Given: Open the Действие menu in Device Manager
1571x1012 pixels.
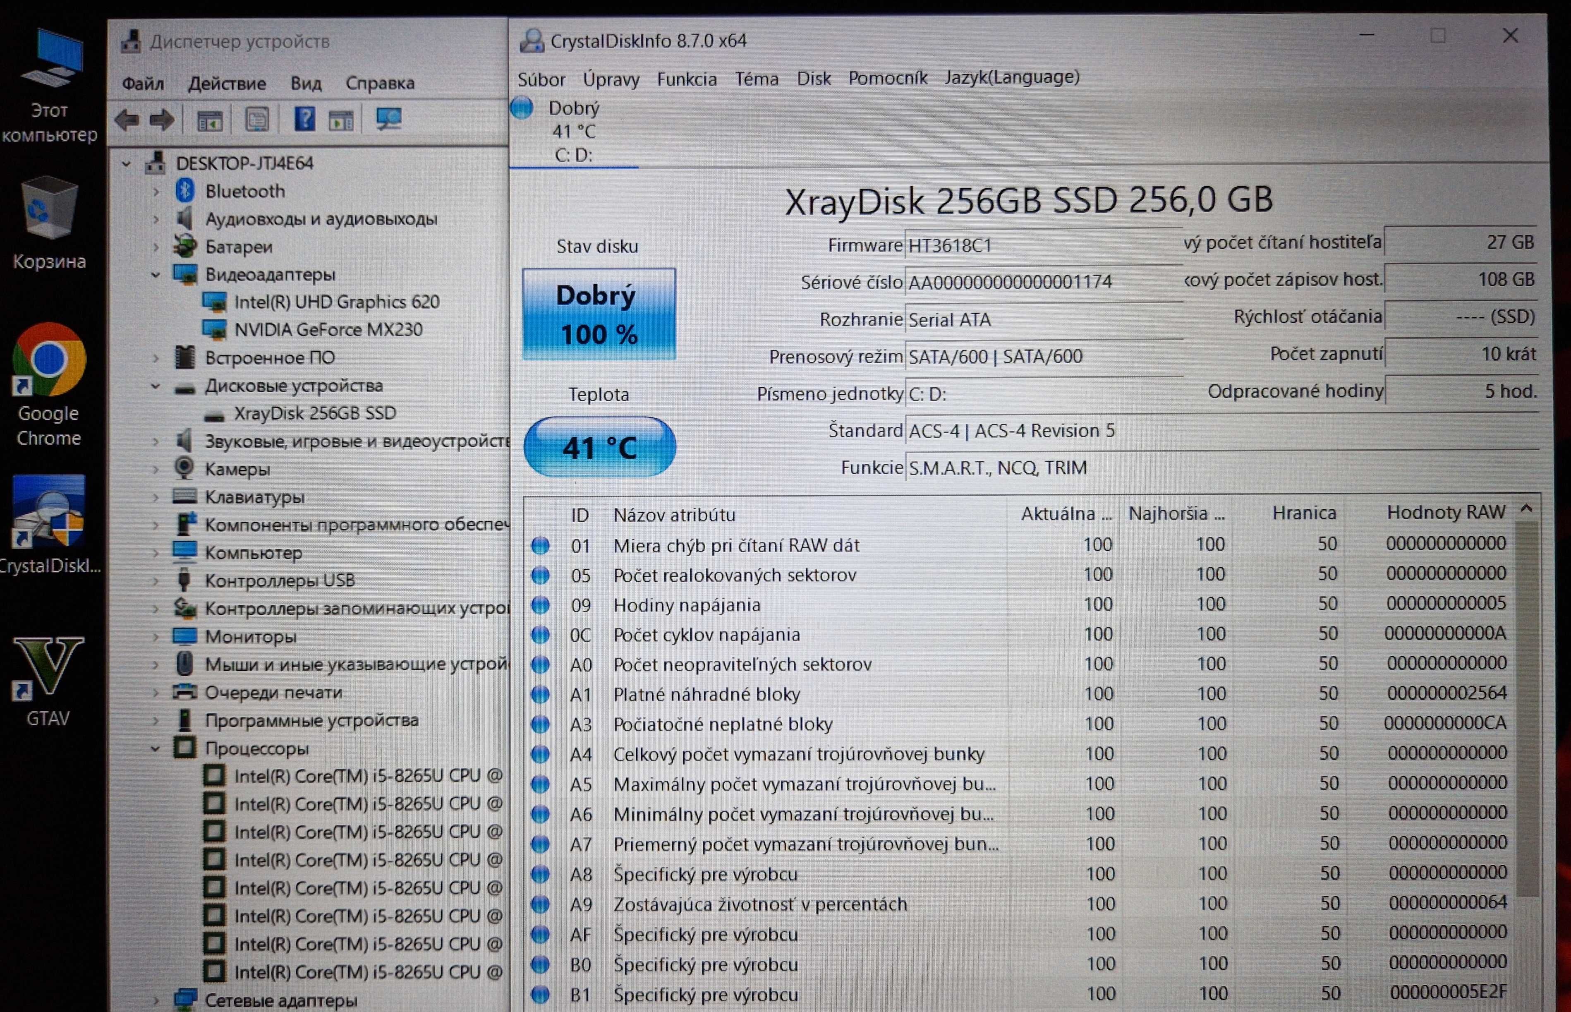Looking at the screenshot, I should [x=227, y=84].
